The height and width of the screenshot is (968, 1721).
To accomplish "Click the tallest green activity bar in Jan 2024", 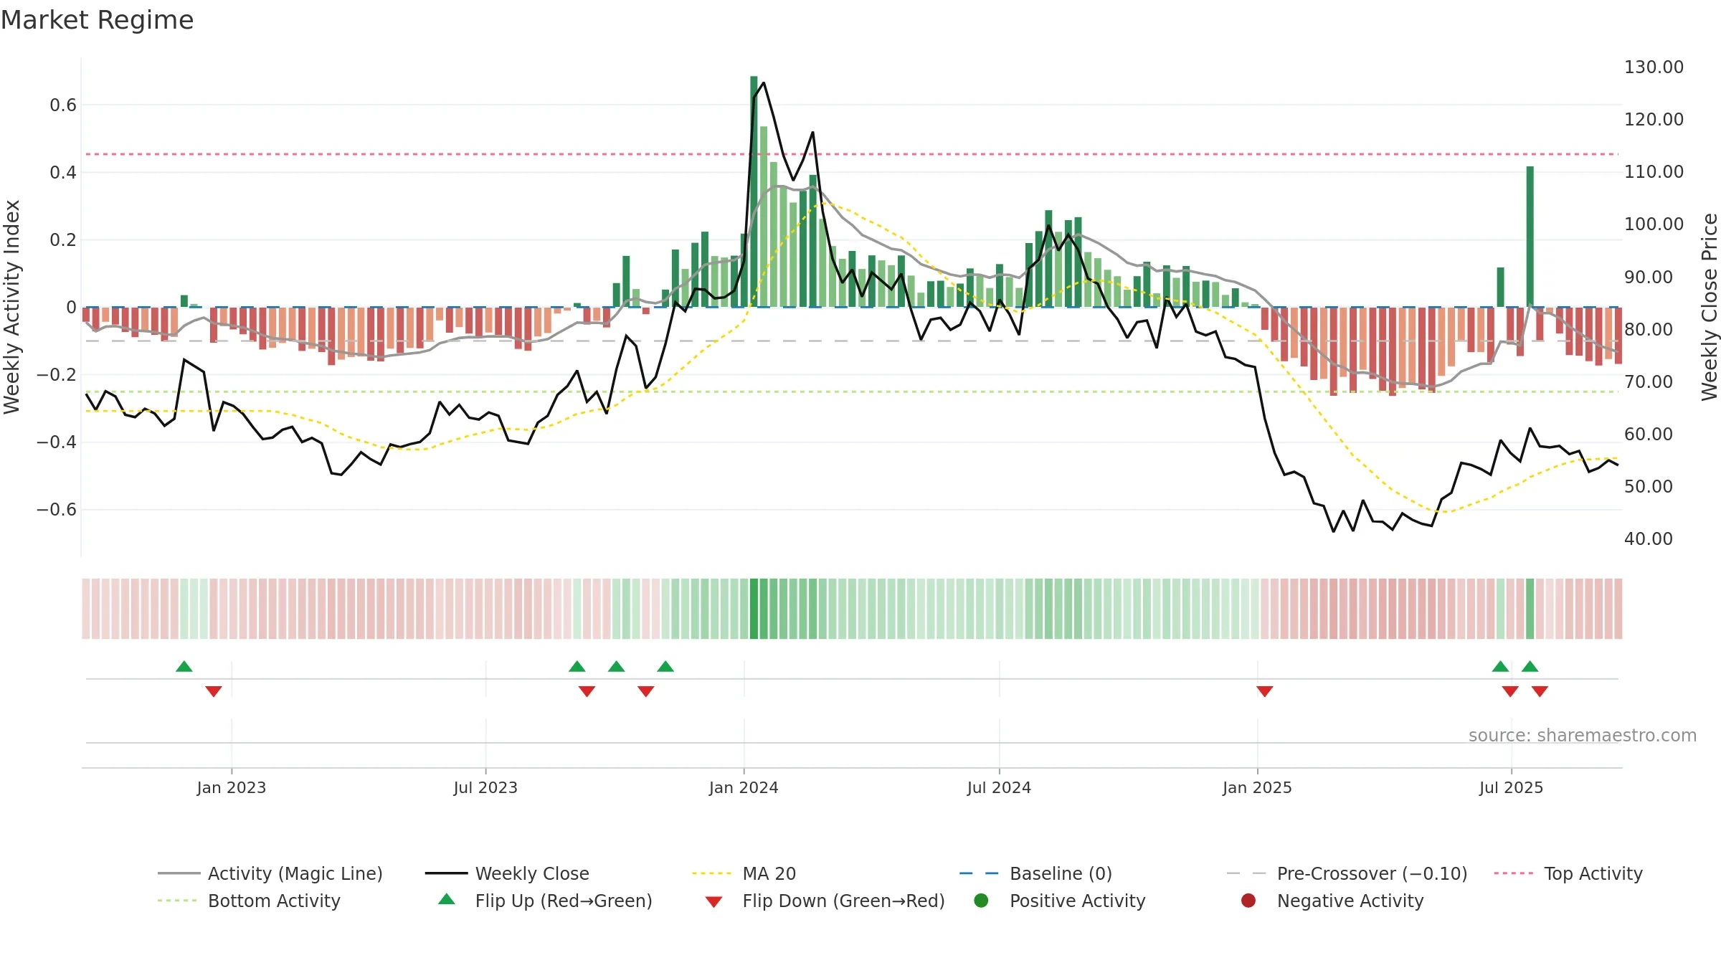I will pyautogui.click(x=754, y=191).
